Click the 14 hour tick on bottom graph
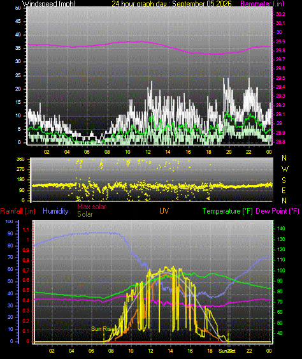Screen dimensions: 302x359 [170, 351]
